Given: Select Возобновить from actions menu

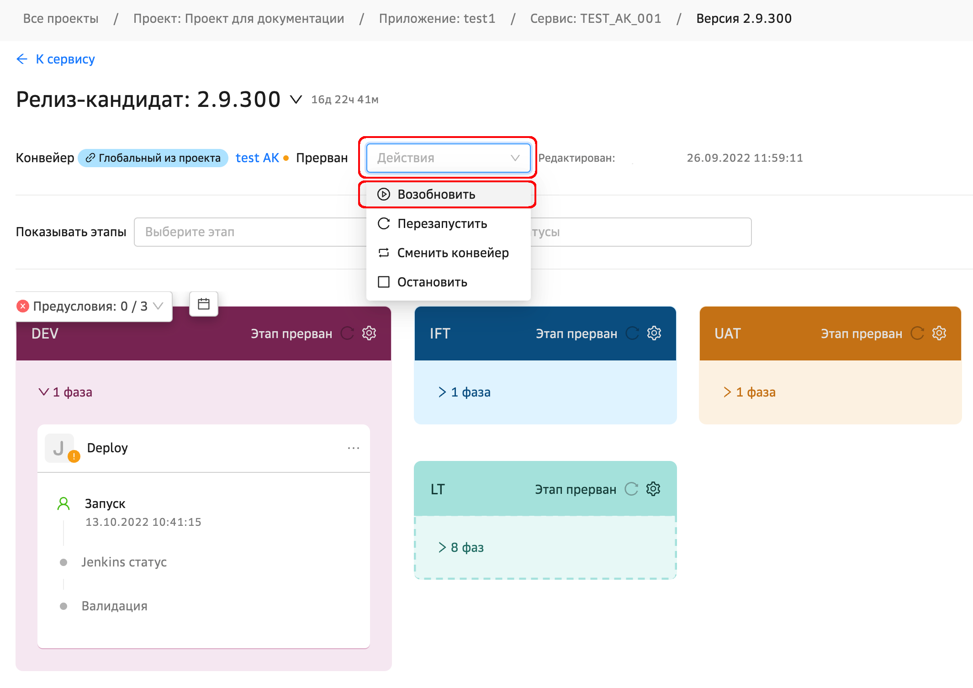Looking at the screenshot, I should pos(436,195).
